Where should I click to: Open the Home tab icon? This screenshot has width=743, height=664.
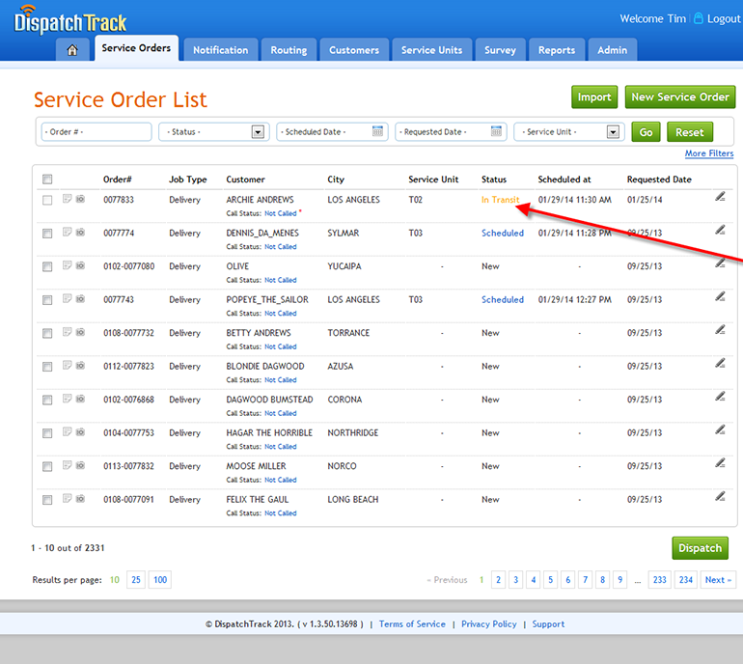click(72, 50)
